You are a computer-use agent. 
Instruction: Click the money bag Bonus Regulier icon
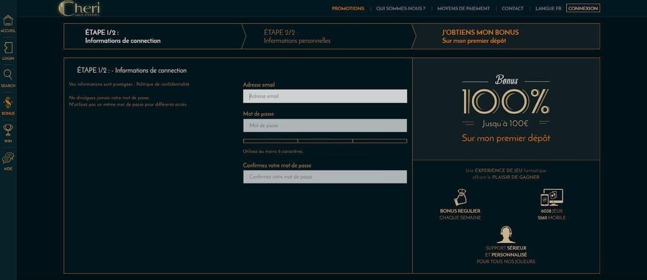coord(460,197)
